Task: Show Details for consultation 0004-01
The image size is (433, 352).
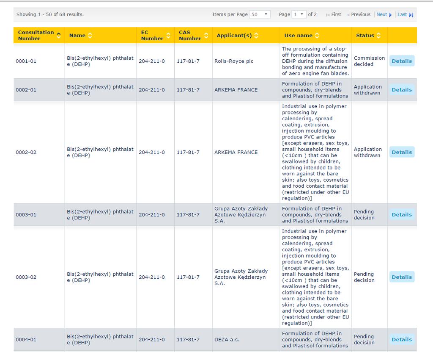Action: pyautogui.click(x=402, y=340)
